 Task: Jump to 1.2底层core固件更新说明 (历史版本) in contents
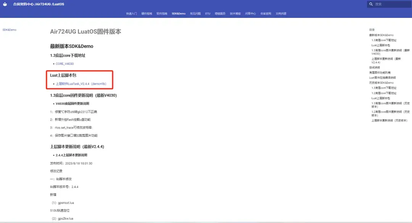click(x=391, y=114)
